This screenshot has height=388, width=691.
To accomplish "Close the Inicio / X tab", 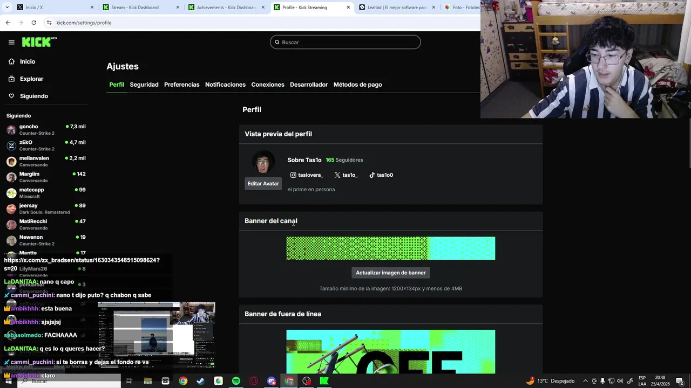I will point(92,8).
